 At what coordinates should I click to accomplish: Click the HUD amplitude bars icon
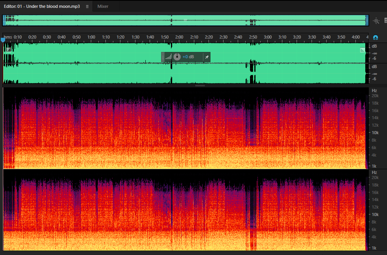click(x=168, y=57)
